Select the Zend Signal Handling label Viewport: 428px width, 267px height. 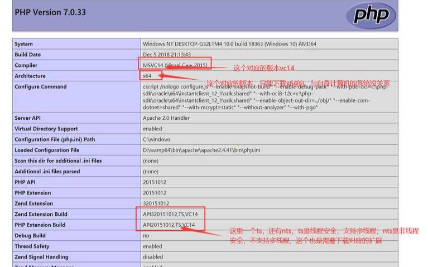click(41, 257)
